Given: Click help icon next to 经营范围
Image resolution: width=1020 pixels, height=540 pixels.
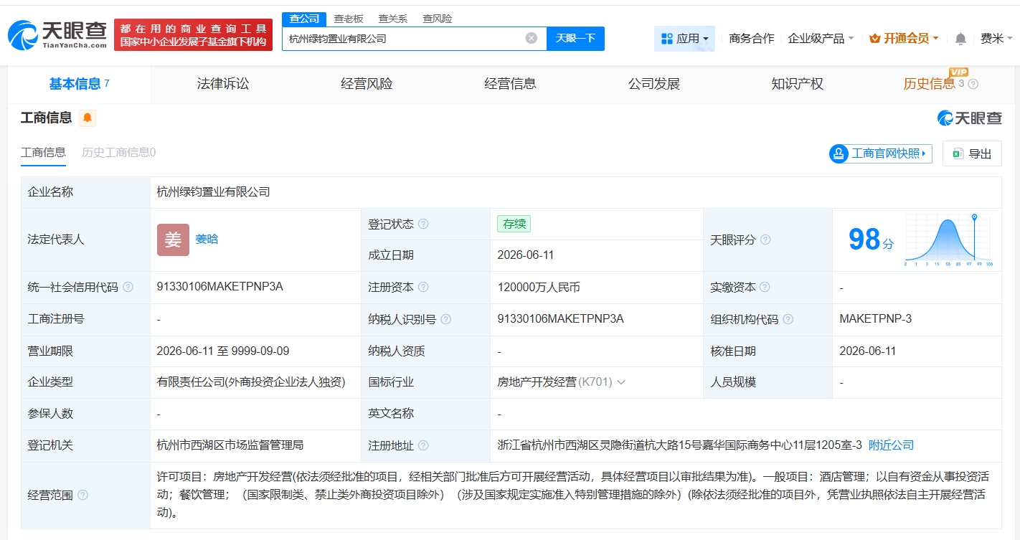Looking at the screenshot, I should (82, 495).
